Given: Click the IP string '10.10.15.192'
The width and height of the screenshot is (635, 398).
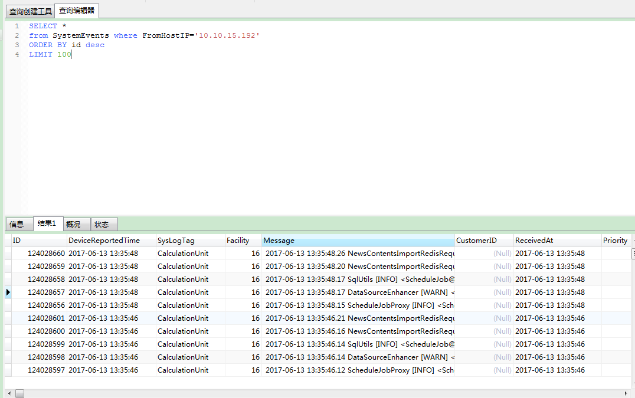Looking at the screenshot, I should coord(227,35).
